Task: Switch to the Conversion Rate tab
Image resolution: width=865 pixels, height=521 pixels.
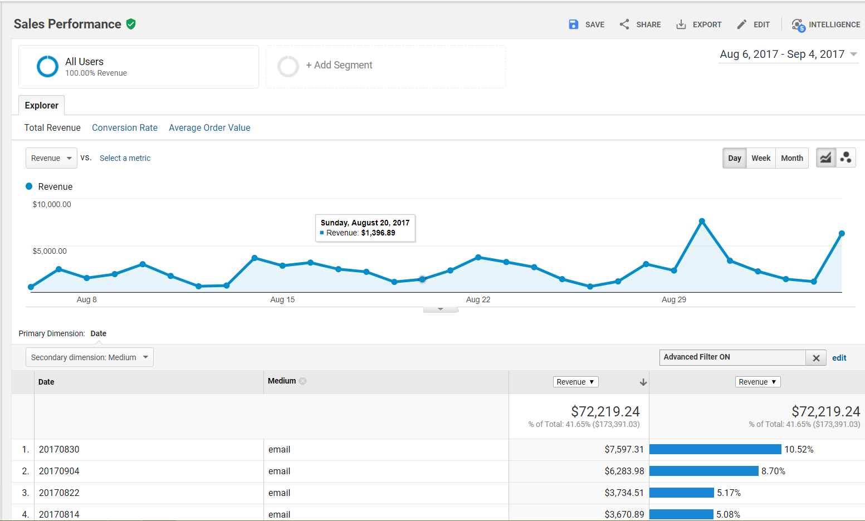Action: [x=125, y=127]
